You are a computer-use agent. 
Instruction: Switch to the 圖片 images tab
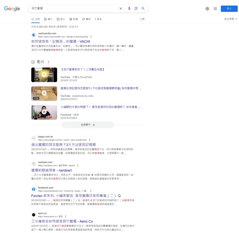click(48, 19)
